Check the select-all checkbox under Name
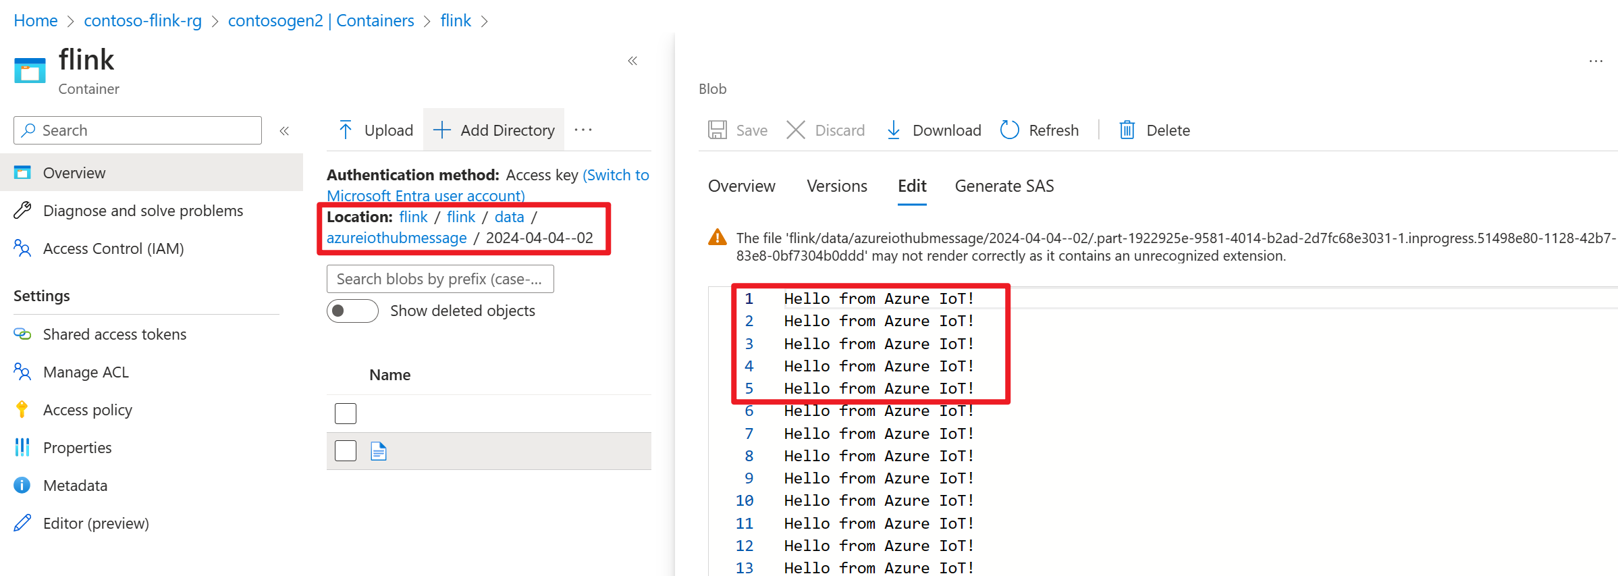Viewport: 1618px width, 576px height. pos(346,413)
